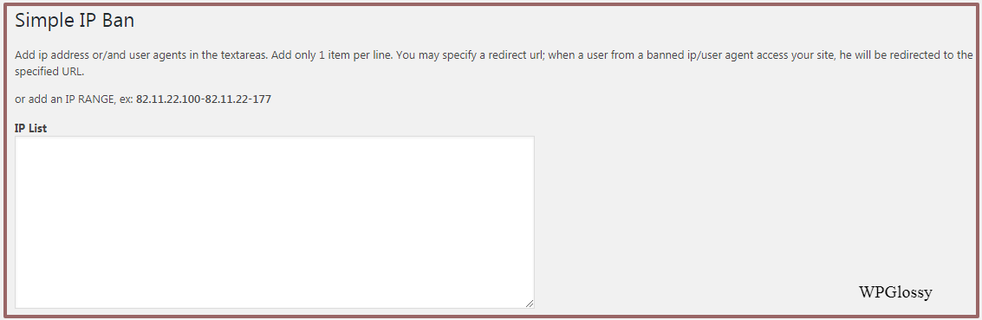This screenshot has height=320, width=982.
Task: Click the 'ex:' abbreviation before the sample range
Action: tap(126, 99)
